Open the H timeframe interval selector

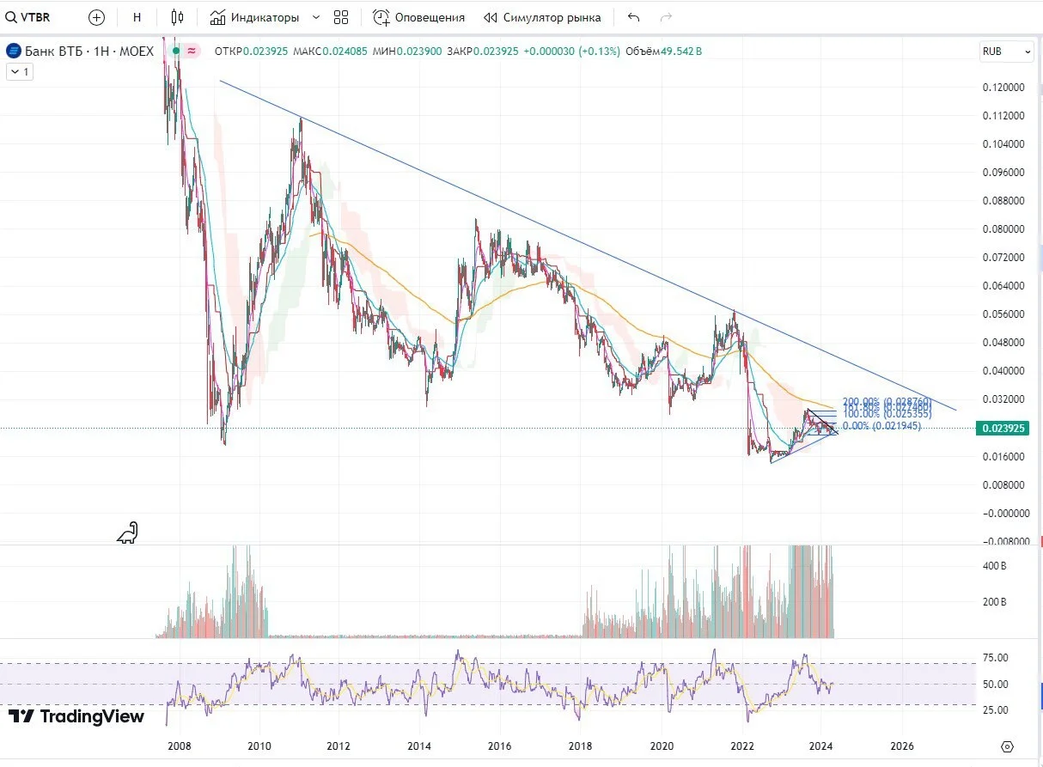click(137, 17)
